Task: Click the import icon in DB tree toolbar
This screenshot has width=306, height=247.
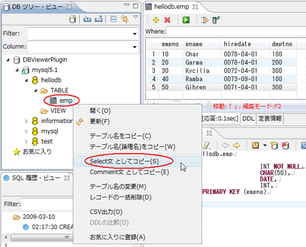Action: point(87,19)
